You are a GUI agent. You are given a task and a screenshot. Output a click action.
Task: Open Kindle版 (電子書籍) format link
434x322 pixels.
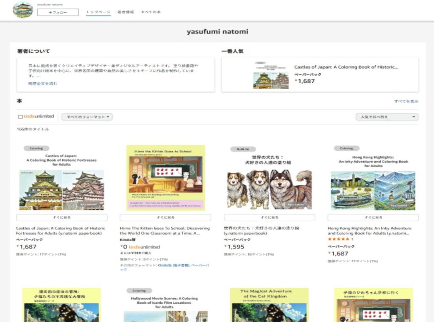coord(173,265)
